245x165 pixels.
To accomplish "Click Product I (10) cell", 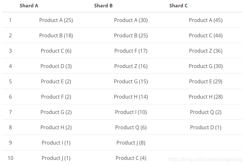I will tap(131, 112).
